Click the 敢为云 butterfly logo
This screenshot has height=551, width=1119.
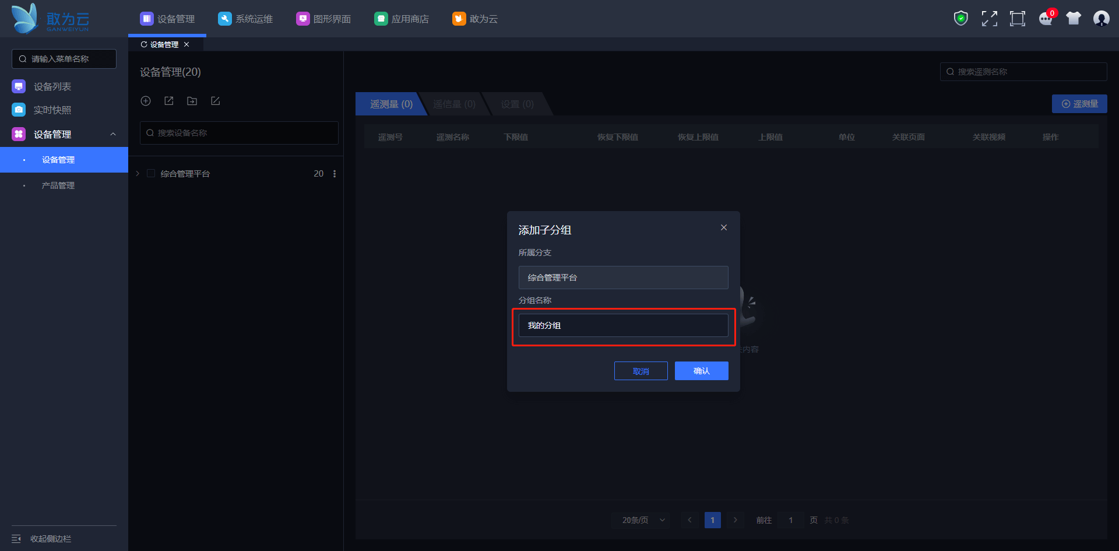[50, 19]
